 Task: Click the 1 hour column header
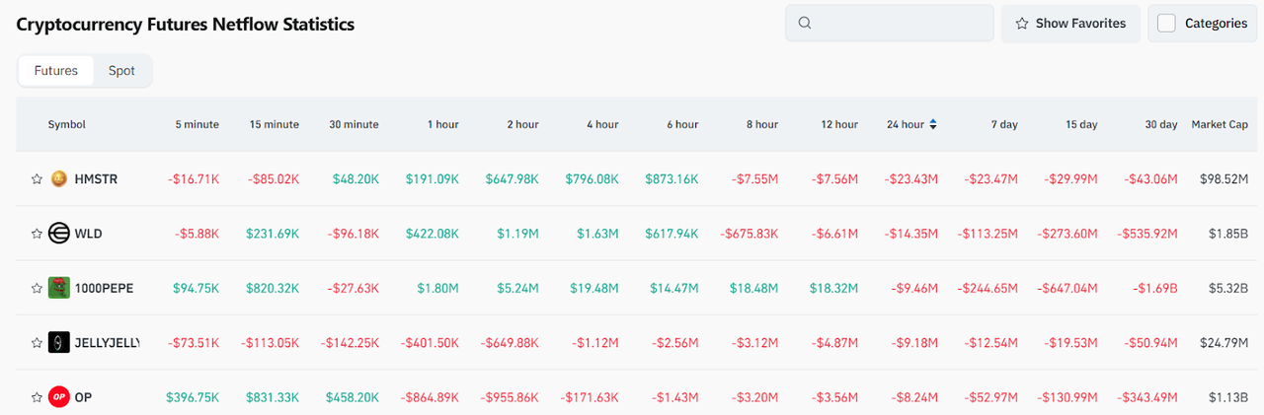[442, 124]
